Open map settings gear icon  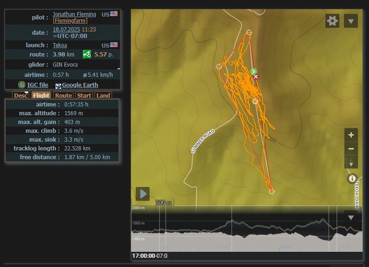pos(332,21)
